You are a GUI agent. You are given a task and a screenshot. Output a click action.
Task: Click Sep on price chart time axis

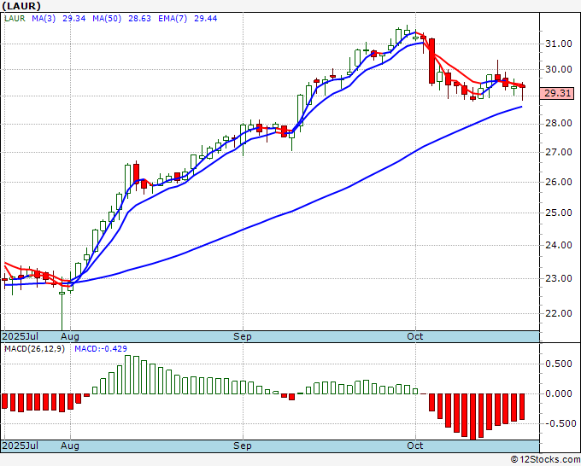(243, 336)
